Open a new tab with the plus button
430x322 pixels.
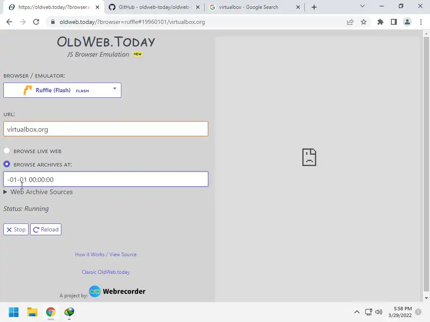[314, 7]
